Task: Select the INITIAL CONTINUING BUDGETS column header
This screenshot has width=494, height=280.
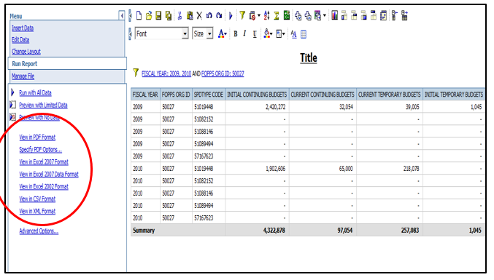Action: (x=257, y=94)
